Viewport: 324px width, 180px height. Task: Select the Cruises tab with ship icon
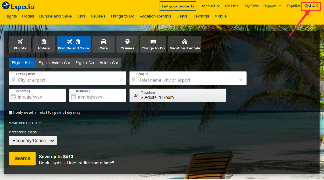click(127, 44)
